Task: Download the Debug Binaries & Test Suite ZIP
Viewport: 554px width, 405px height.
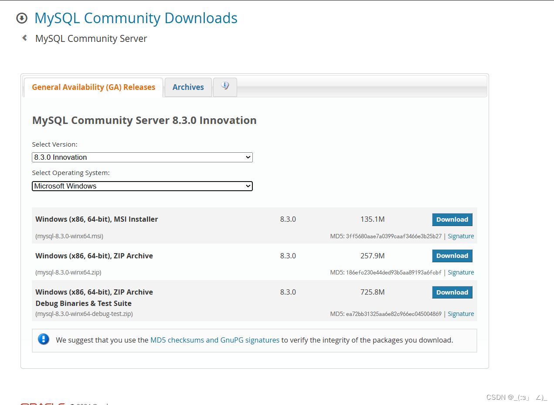Action: click(x=452, y=292)
